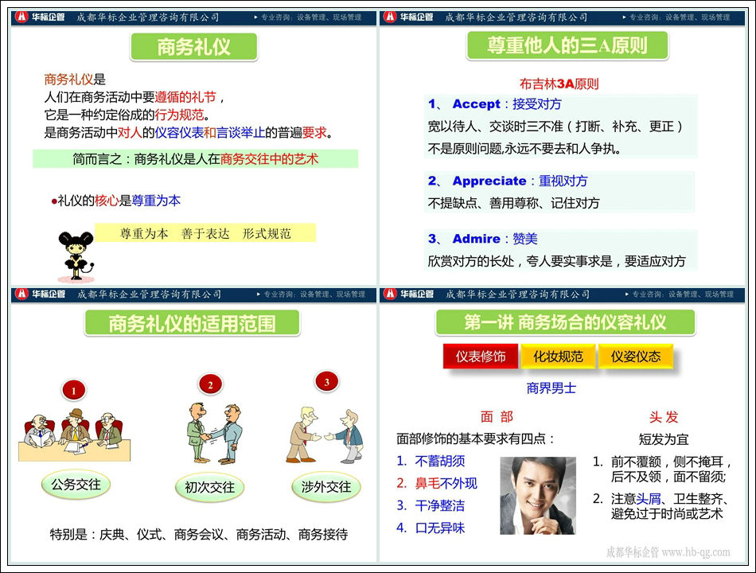
Task: Click the businessman portrait photo
Action: pos(537,495)
